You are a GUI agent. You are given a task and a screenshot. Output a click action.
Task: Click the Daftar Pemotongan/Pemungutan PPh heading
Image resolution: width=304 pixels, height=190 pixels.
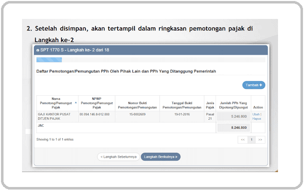click(126, 71)
